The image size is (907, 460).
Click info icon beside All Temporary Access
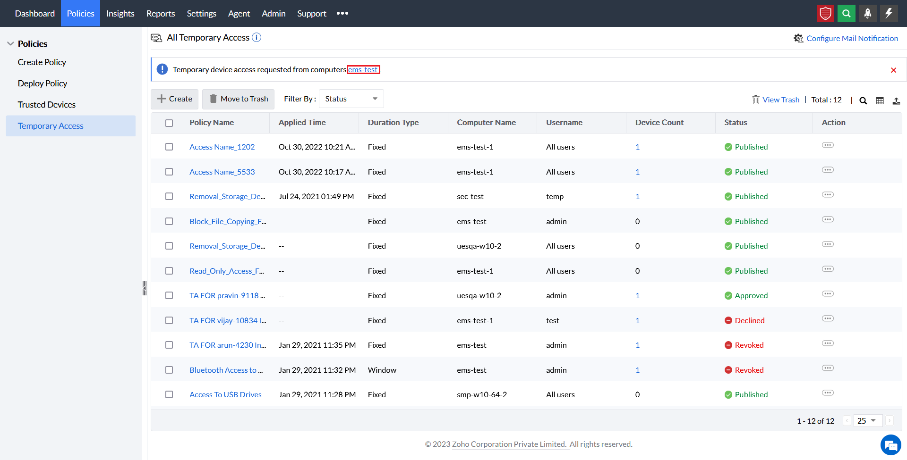click(x=257, y=38)
